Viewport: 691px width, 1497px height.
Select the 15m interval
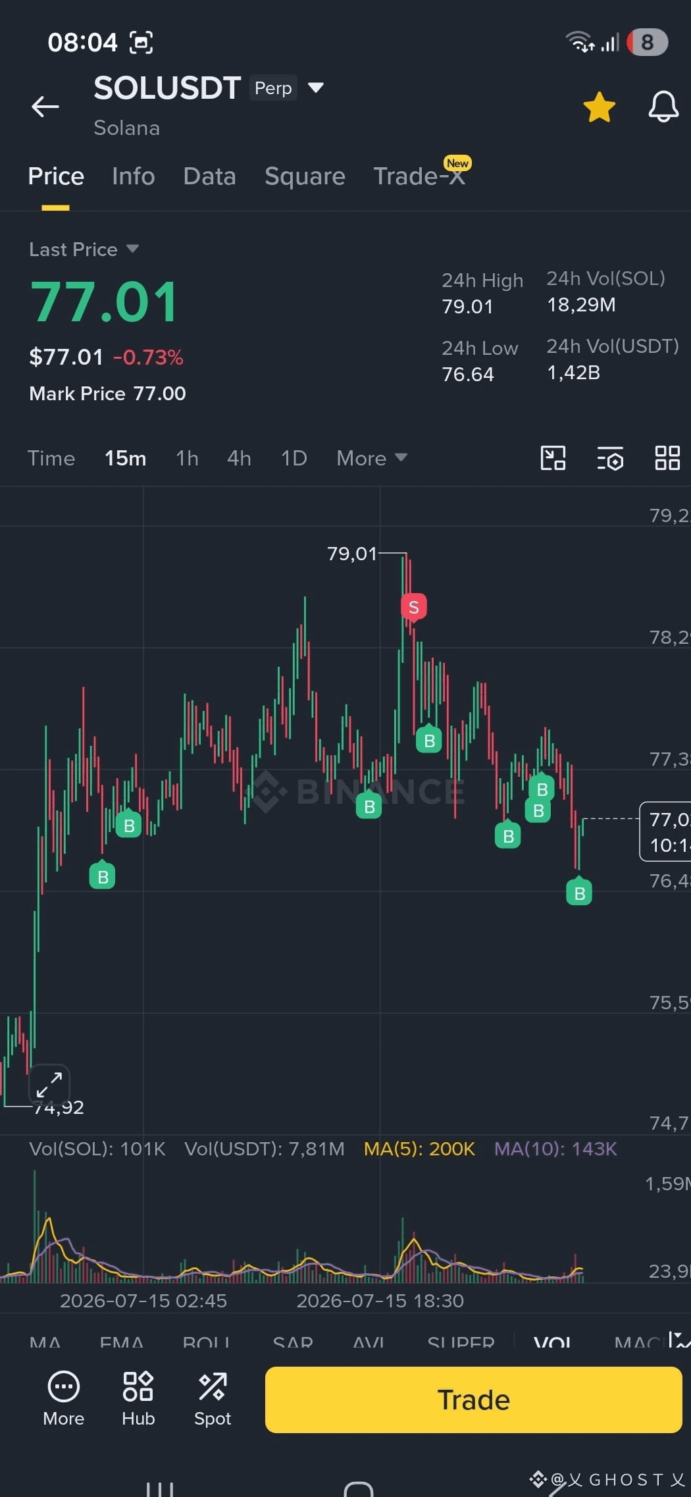(125, 458)
